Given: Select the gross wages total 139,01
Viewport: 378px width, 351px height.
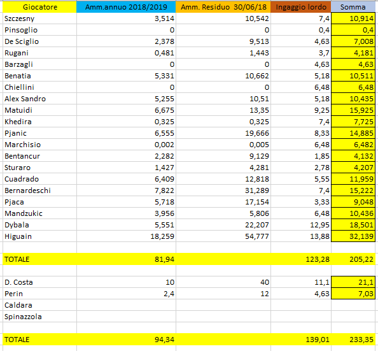Looking at the screenshot, I should click(x=301, y=340).
